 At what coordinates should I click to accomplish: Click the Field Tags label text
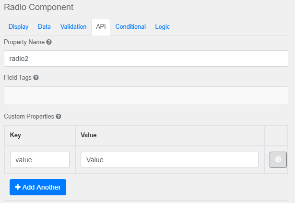[x=18, y=77]
